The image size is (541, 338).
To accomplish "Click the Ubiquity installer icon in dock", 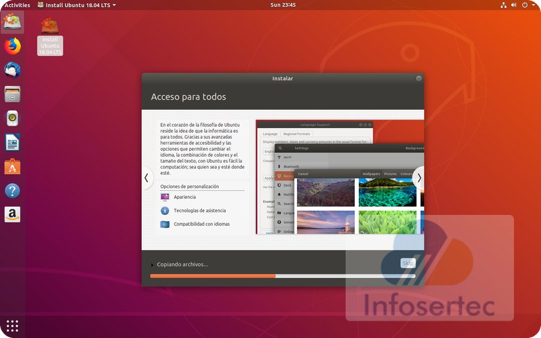I will point(13,22).
